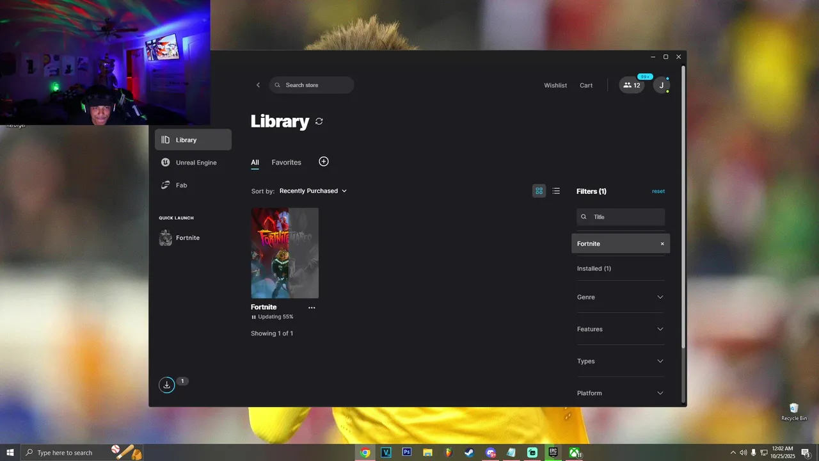
Task: Click the Search store field
Action: pos(312,85)
